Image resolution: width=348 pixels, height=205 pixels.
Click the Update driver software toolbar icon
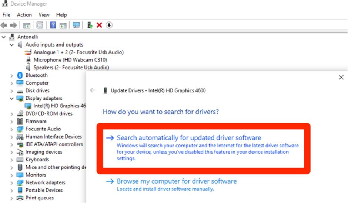[90, 25]
